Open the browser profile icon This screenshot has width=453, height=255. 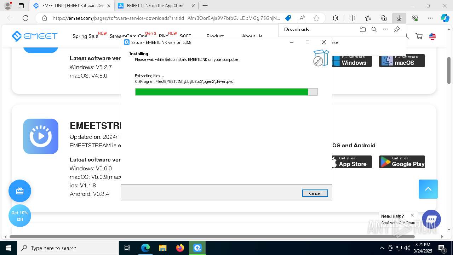[x=8, y=6]
